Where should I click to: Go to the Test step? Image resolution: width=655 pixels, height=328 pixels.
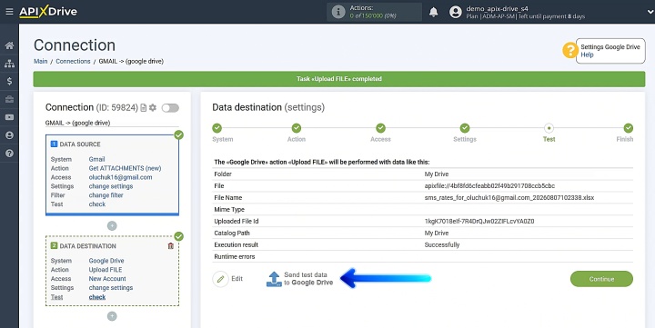[x=549, y=128]
